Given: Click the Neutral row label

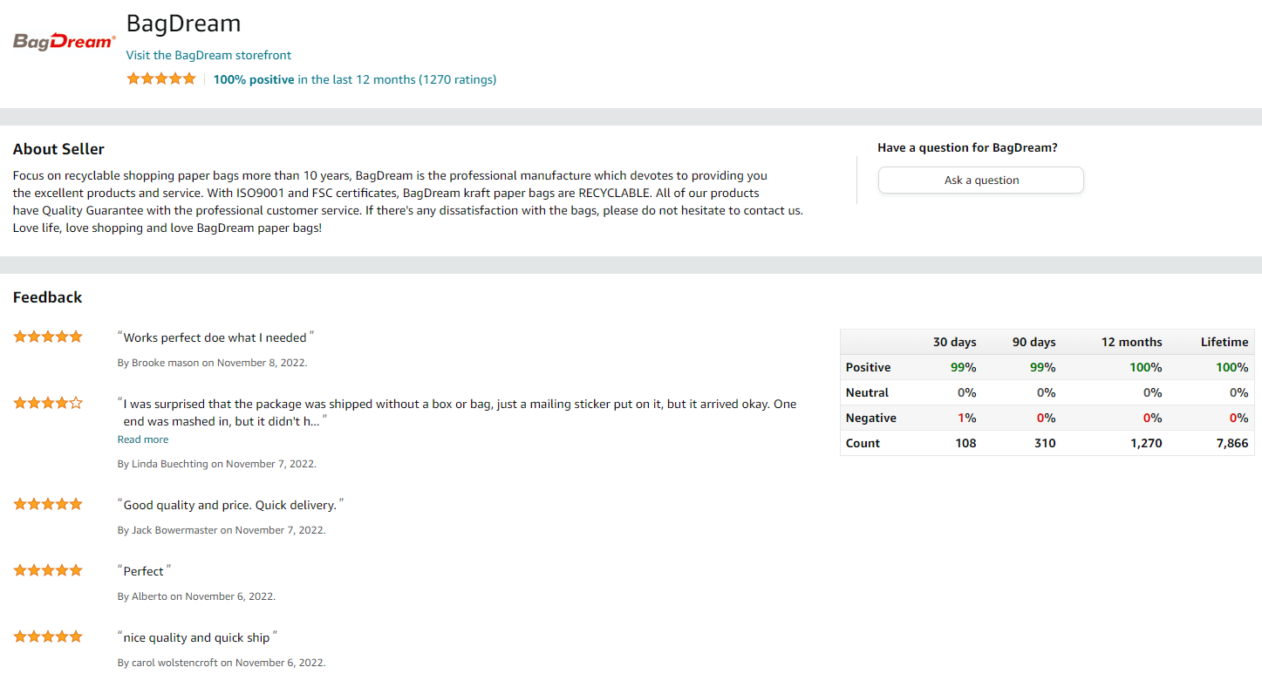Looking at the screenshot, I should [867, 392].
